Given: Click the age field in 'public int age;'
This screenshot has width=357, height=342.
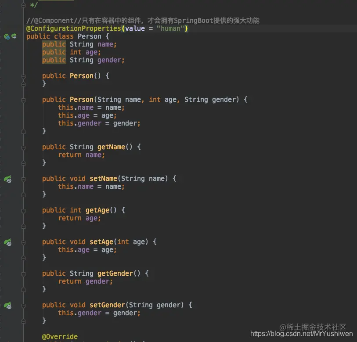Looking at the screenshot, I should point(91,52).
